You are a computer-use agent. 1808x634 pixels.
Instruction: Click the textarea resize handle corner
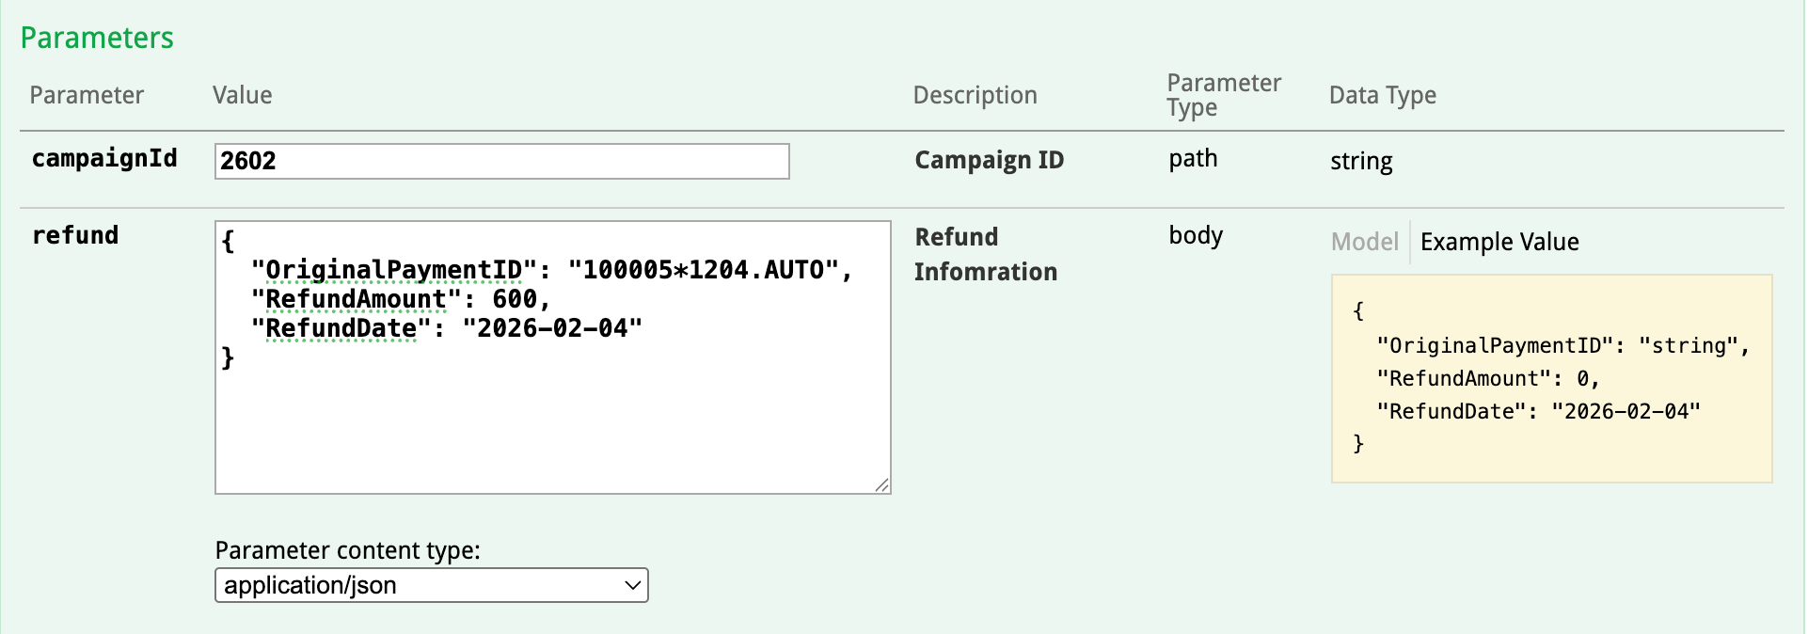[x=881, y=485]
